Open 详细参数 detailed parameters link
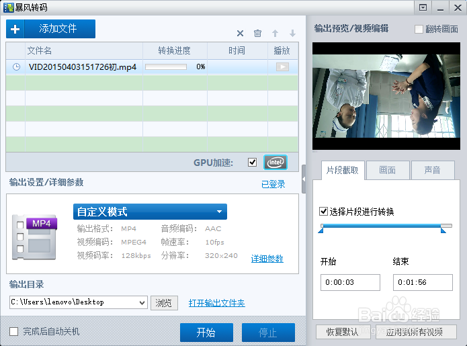Screen dimensions: 467x346 pyautogui.click(x=267, y=259)
